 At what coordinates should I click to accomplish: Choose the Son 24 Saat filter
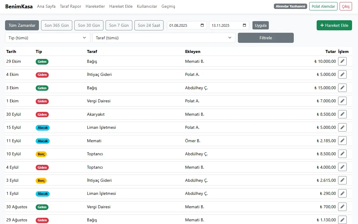149,25
